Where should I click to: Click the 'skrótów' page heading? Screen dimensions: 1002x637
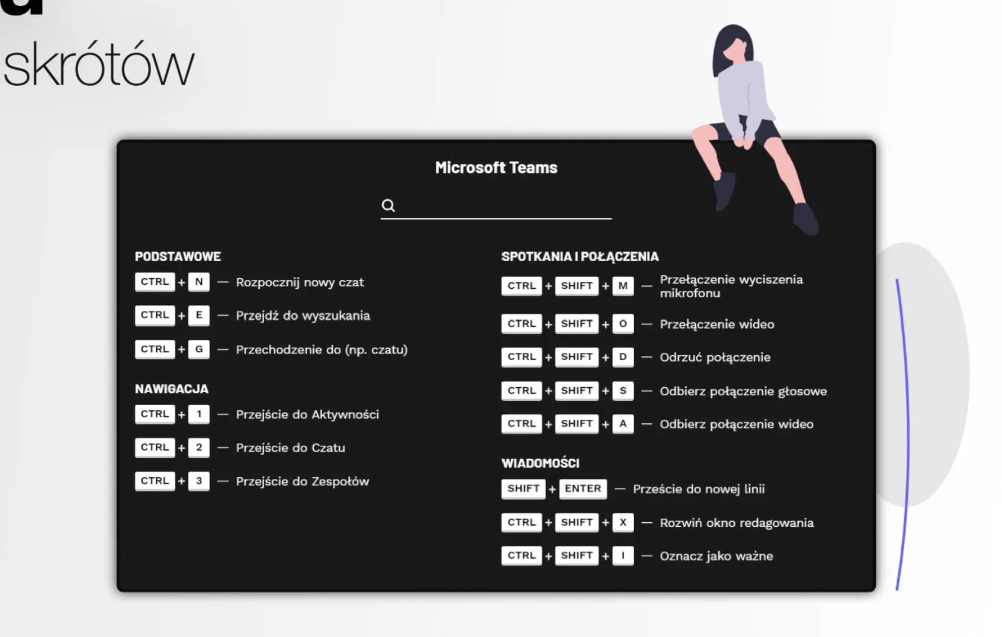[98, 64]
